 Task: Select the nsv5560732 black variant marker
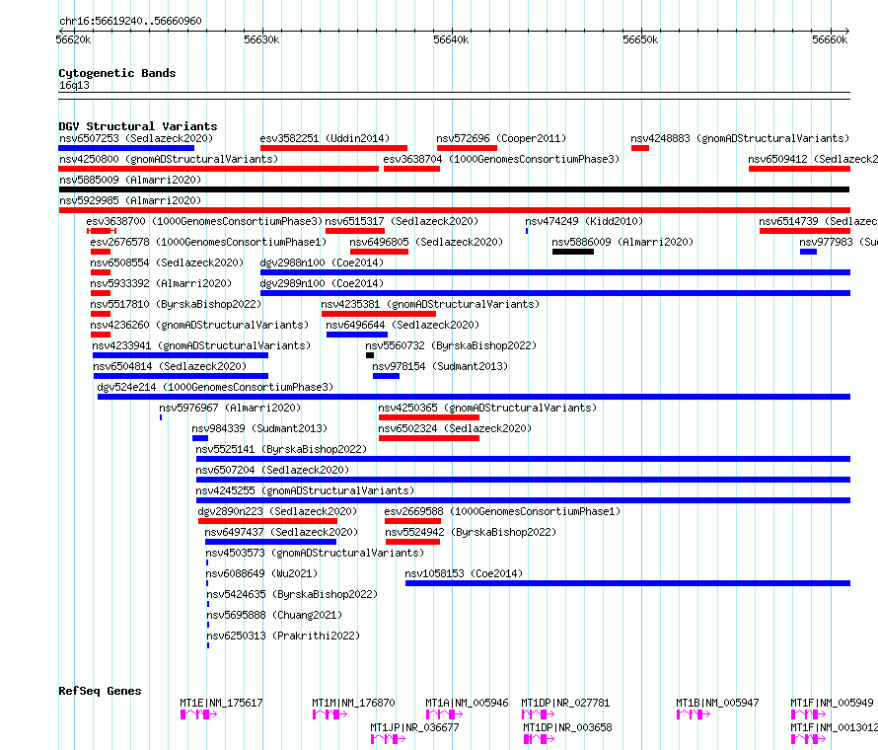[x=370, y=355]
